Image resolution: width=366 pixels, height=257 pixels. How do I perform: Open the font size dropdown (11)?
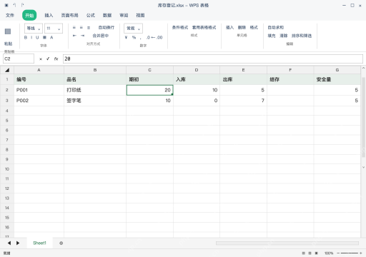click(54, 29)
